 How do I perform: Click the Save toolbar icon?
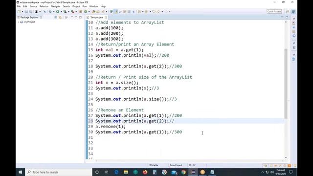click(x=26, y=12)
